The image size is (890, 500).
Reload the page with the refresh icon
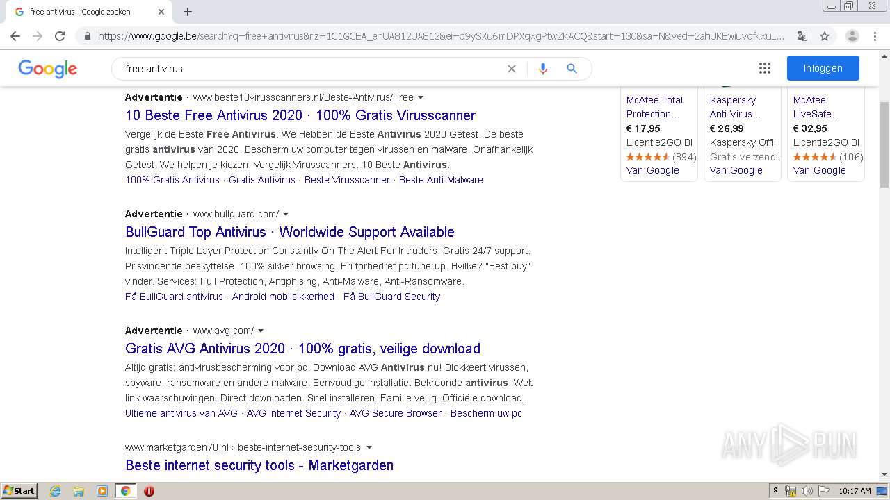60,36
